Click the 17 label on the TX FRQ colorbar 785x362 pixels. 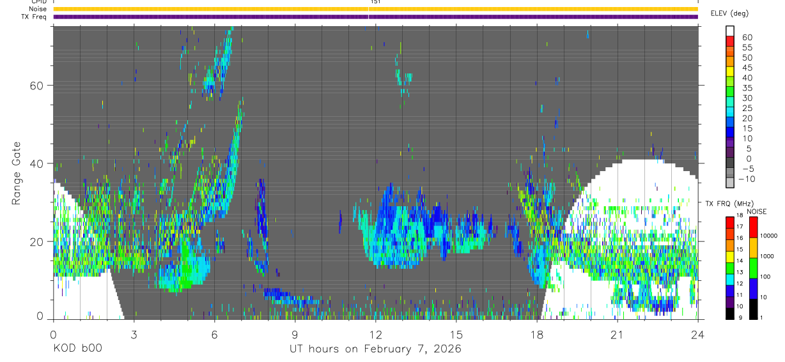[740, 227]
